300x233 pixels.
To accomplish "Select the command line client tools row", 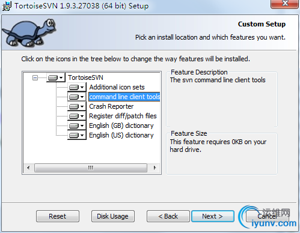I will 124,97.
